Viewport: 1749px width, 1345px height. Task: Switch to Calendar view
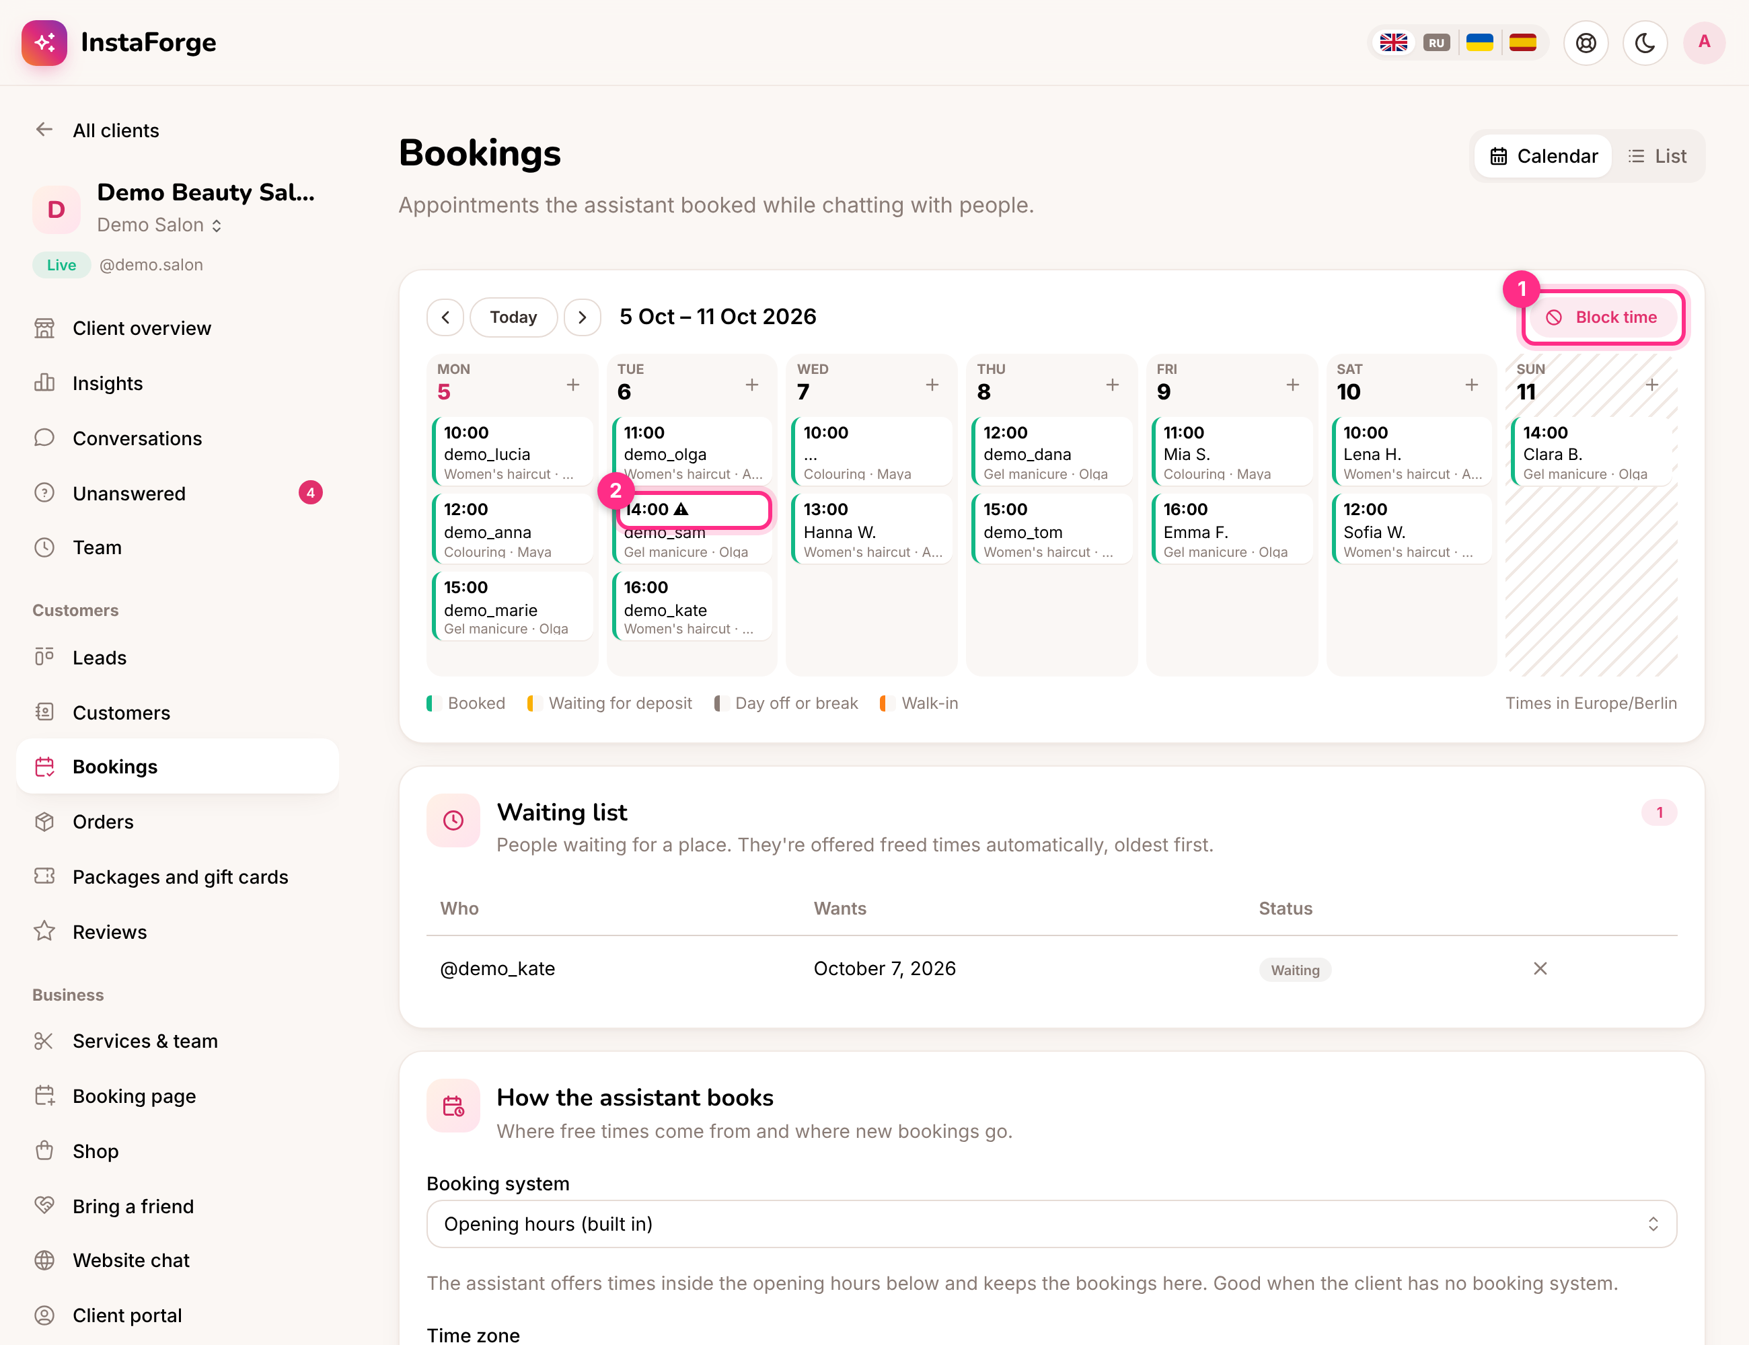(x=1543, y=156)
